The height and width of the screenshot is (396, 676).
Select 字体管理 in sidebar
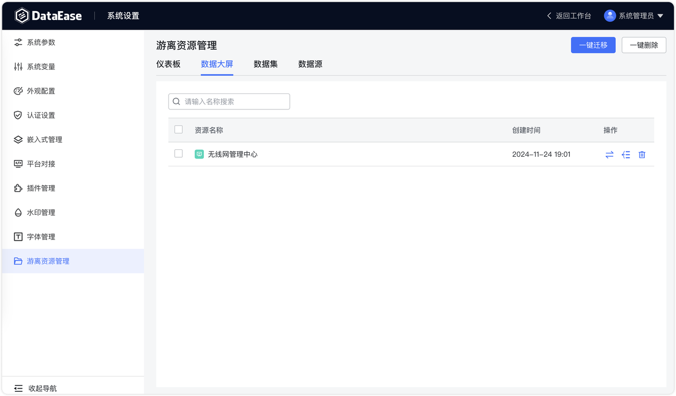point(73,237)
